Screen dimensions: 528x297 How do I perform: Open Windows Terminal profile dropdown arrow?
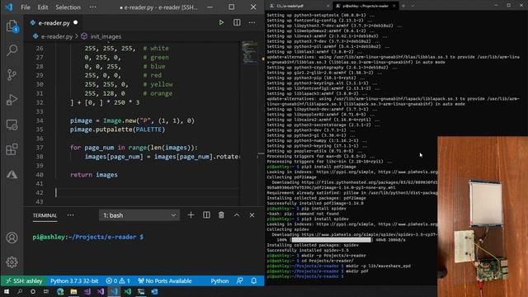pyautogui.click(x=412, y=6)
